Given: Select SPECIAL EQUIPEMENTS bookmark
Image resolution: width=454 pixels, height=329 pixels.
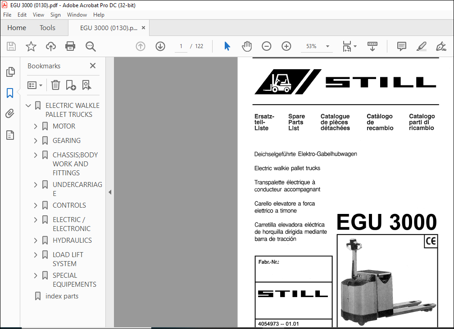Looking at the screenshot, I should click(x=74, y=280).
